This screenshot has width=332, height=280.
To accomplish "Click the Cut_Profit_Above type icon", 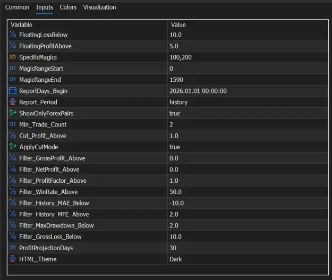I will (13, 135).
